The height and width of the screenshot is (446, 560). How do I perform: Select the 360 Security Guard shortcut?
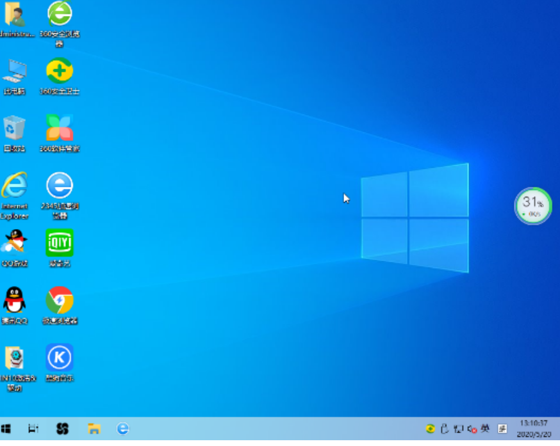click(60, 71)
